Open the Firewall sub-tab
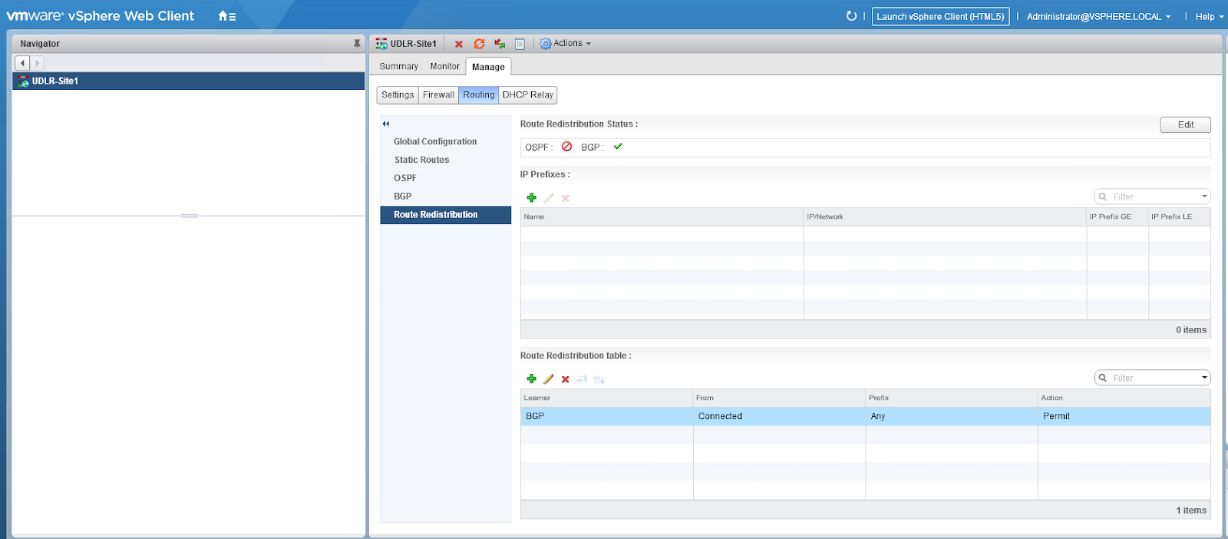Viewport: 1228px width, 539px height. point(438,95)
